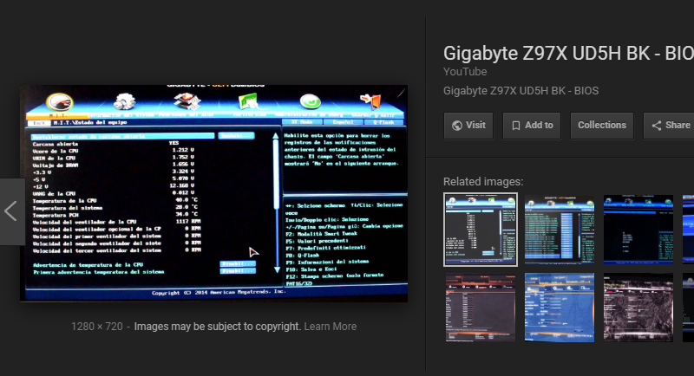This screenshot has width=694, height=376.
Task: Click the F10: Salva e Esci help line
Action: (x=311, y=269)
